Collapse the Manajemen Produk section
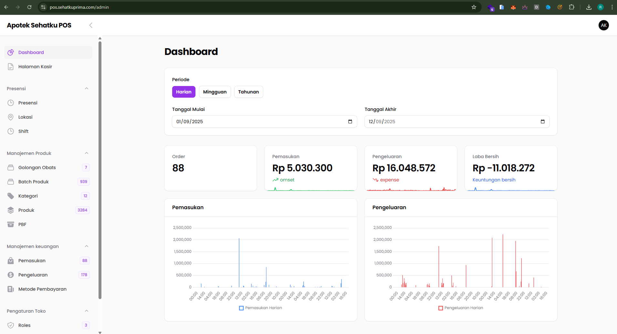Screen dimensions: 617x334 [86, 153]
